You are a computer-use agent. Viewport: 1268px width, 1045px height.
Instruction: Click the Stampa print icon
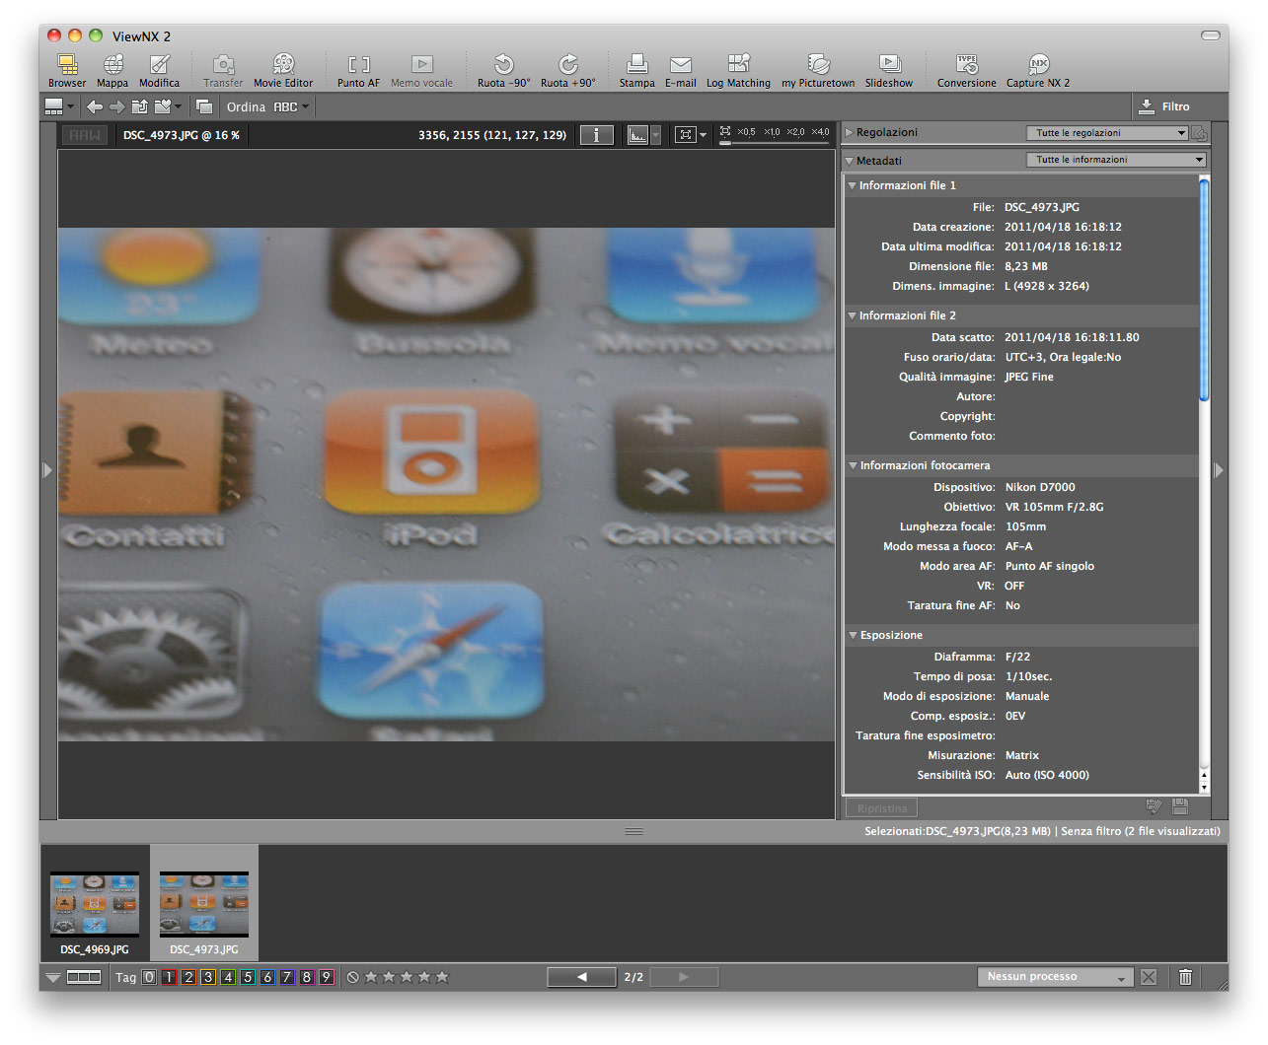[636, 71]
